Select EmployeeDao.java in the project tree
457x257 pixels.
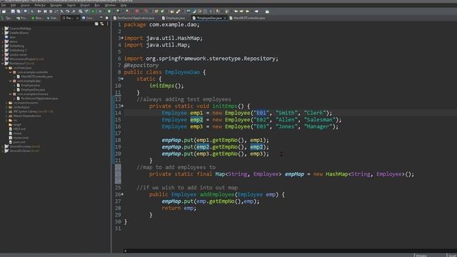pos(33,89)
